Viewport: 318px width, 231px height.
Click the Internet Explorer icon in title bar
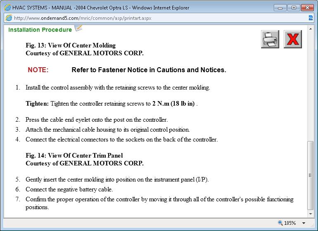(x=7, y=8)
